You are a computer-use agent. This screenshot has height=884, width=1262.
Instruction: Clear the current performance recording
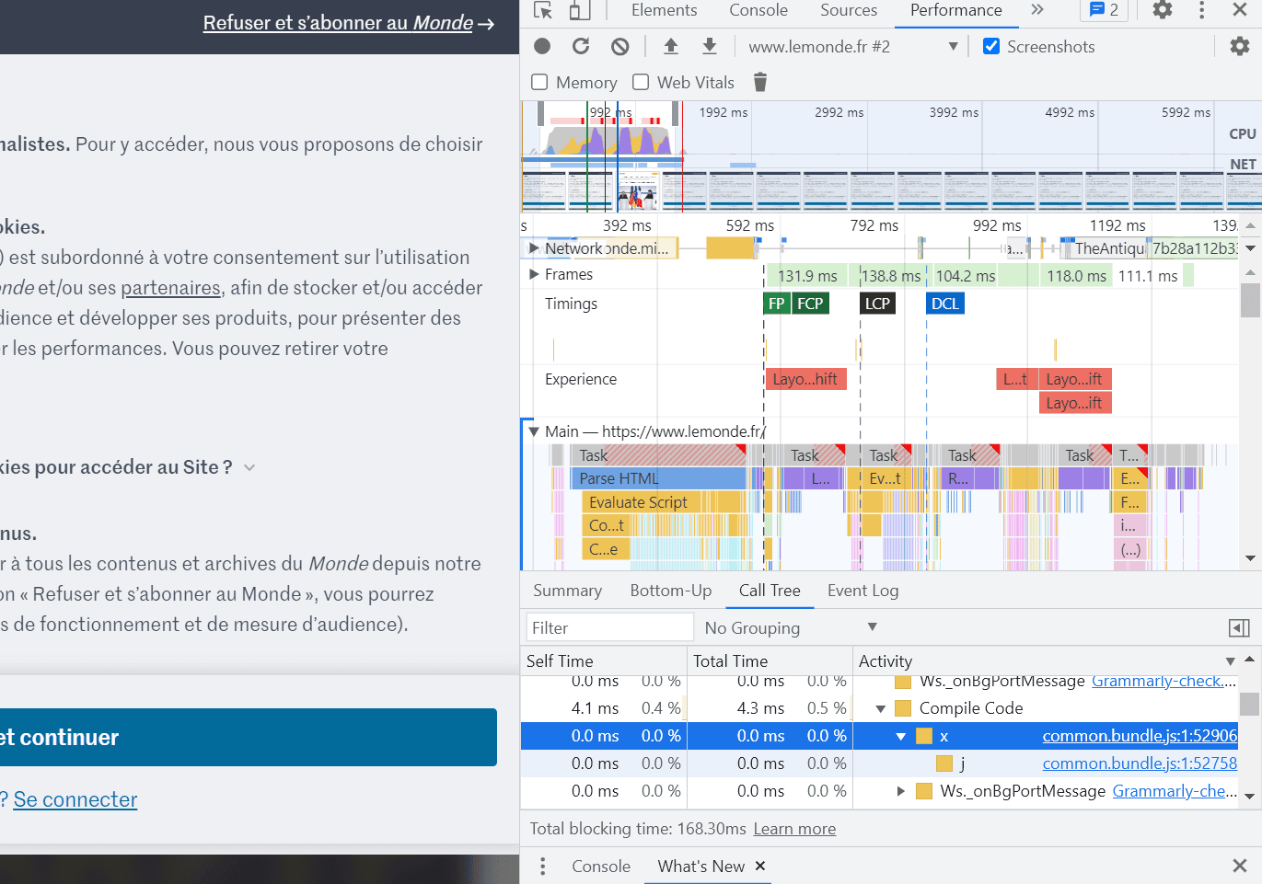tap(620, 46)
